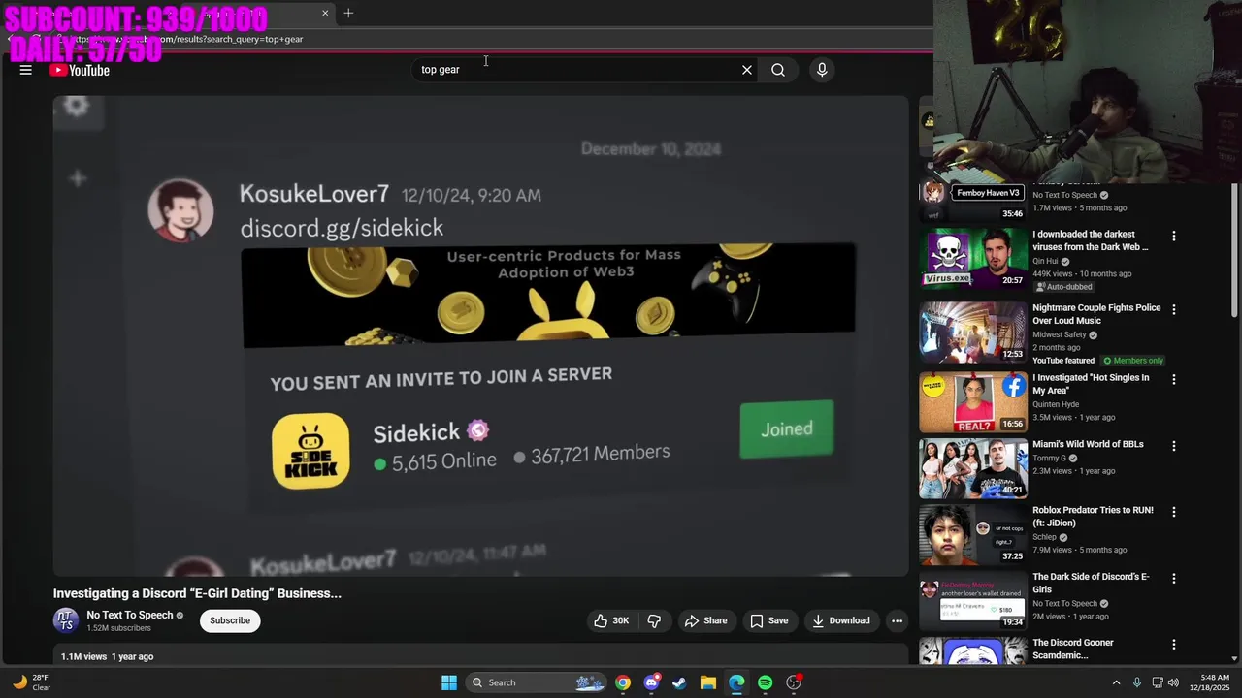Image resolution: width=1242 pixels, height=698 pixels.
Task: Open options for 'Miami's Wild World of BBLs'
Action: click(x=1174, y=446)
